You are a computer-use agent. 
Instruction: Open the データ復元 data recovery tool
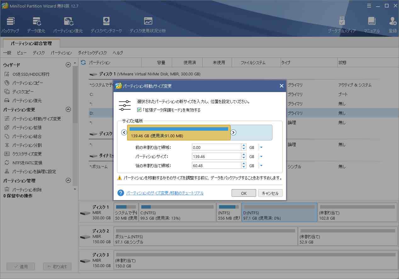point(36,25)
